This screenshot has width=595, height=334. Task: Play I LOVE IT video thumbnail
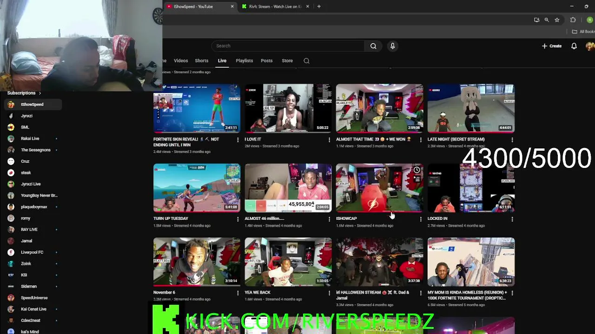[288, 108]
